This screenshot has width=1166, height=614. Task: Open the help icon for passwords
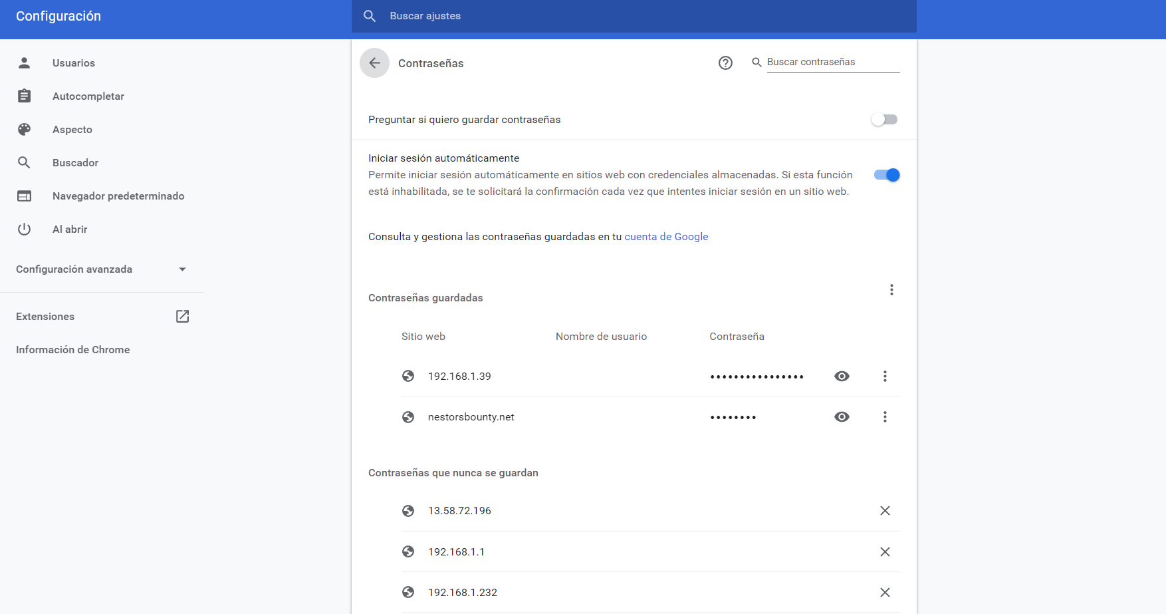click(725, 63)
